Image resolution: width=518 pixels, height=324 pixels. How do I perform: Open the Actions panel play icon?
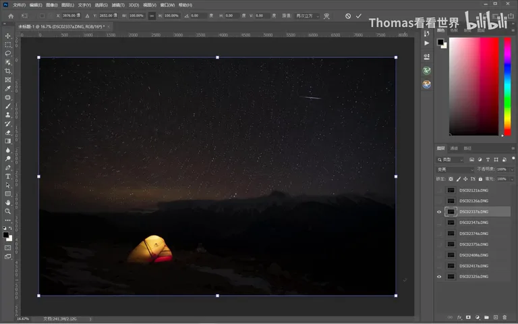426,43
